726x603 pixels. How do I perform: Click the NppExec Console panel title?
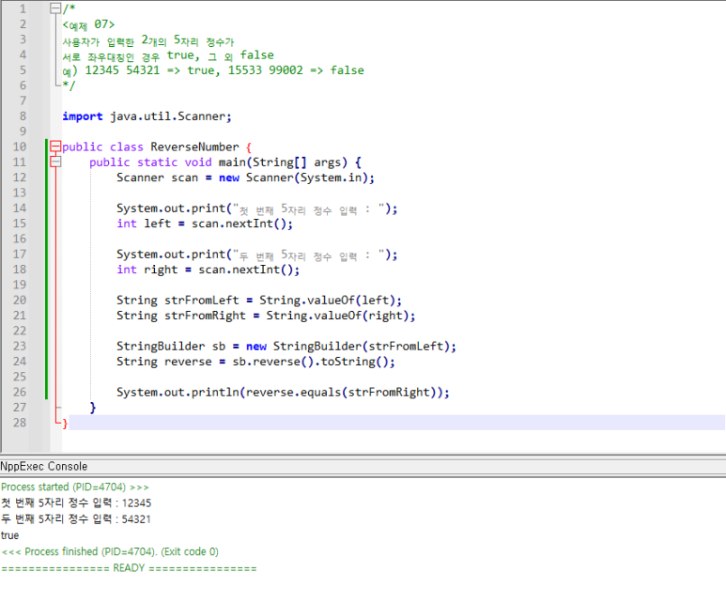pos(44,466)
